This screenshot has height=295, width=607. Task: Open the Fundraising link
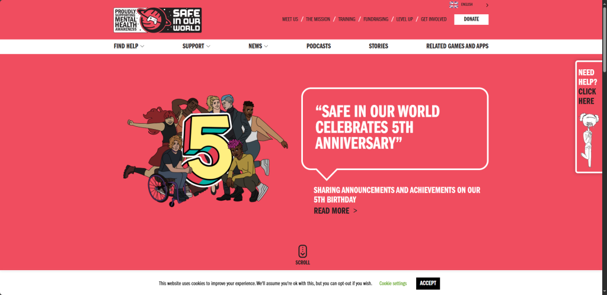point(375,20)
